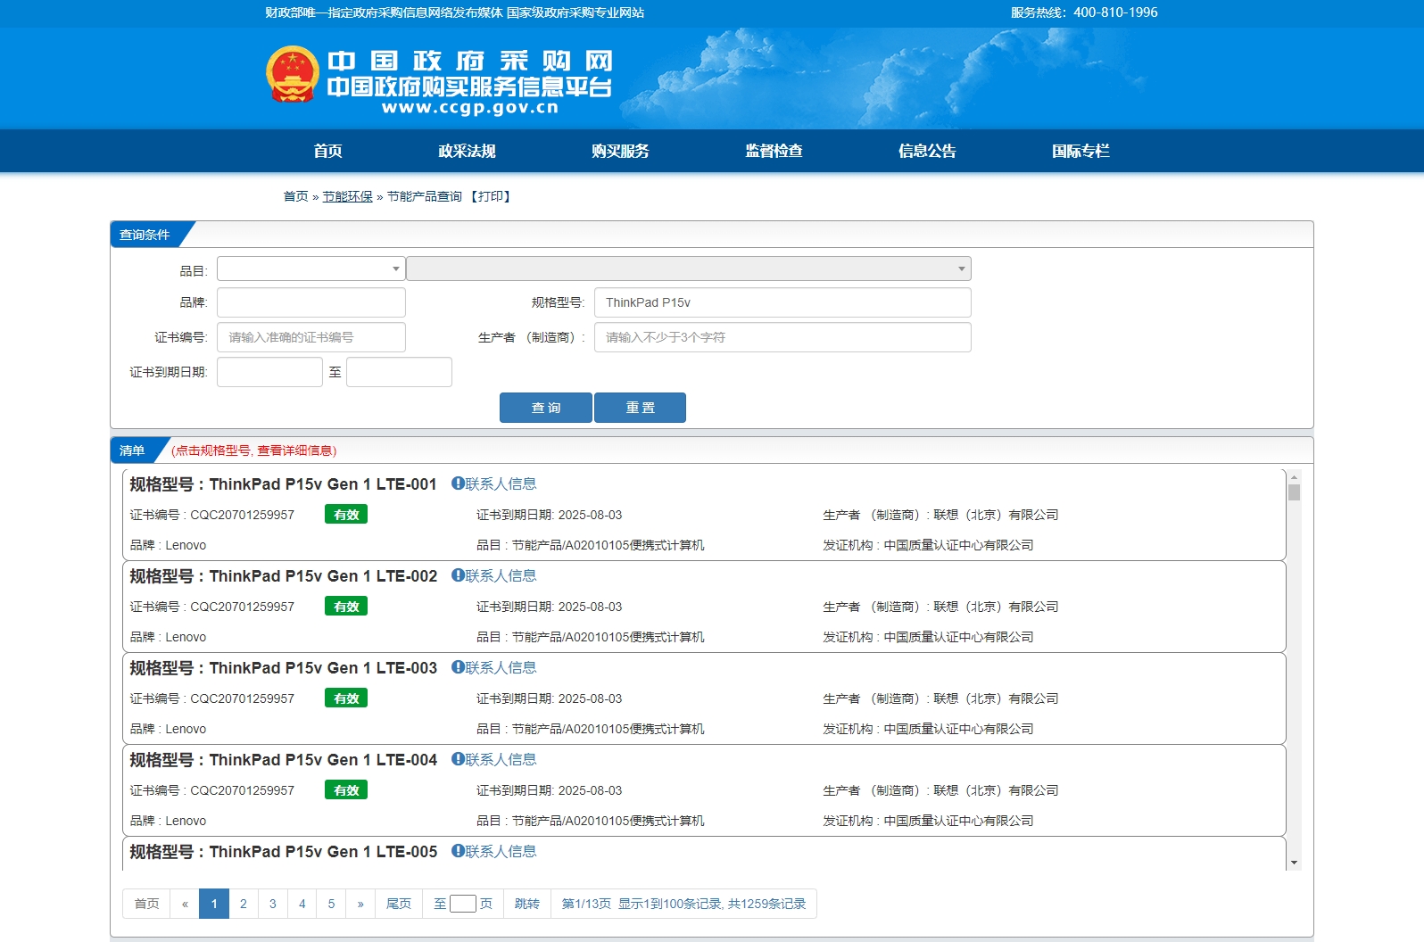Click scroll up arrow of the results list
Viewport: 1424px width, 942px height.
(x=1294, y=476)
